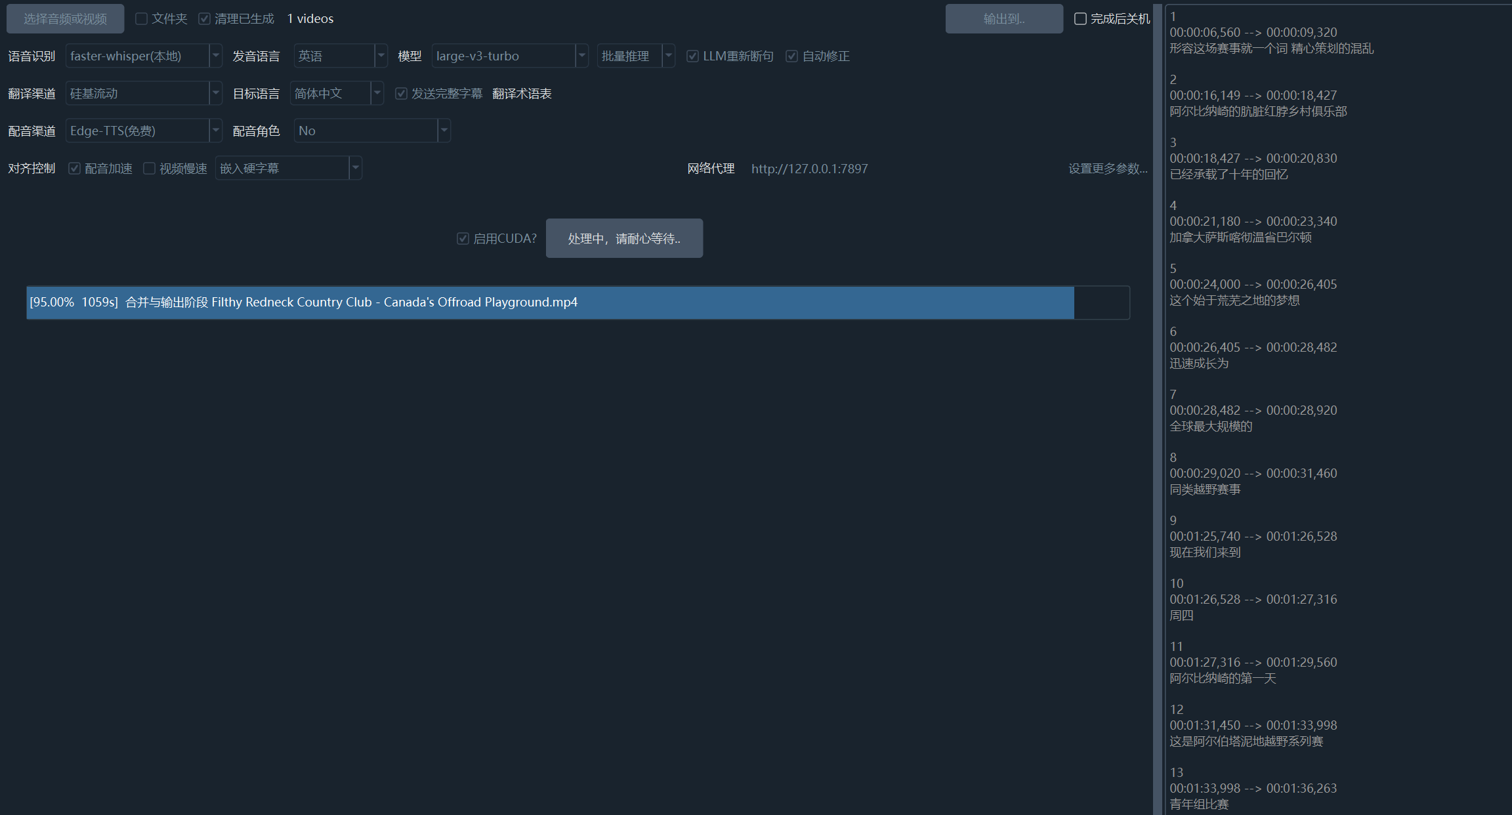This screenshot has width=1512, height=815.
Task: Expand the 批量推理 dropdown arrow
Action: pyautogui.click(x=668, y=56)
